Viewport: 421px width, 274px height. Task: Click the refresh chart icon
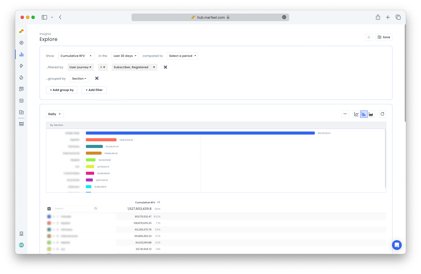tap(382, 114)
